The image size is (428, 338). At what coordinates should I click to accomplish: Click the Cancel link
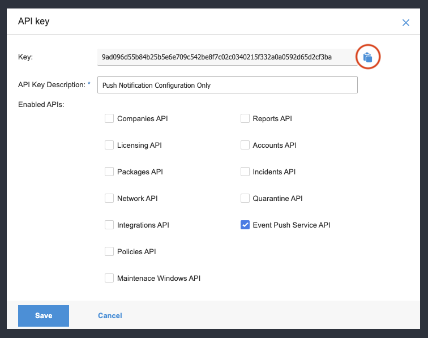(110, 316)
